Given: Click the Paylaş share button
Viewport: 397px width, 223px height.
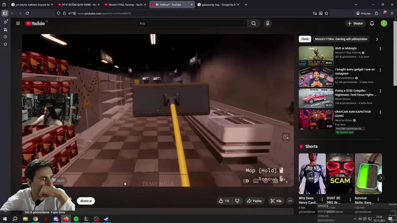Looking at the screenshot, I should 254,201.
